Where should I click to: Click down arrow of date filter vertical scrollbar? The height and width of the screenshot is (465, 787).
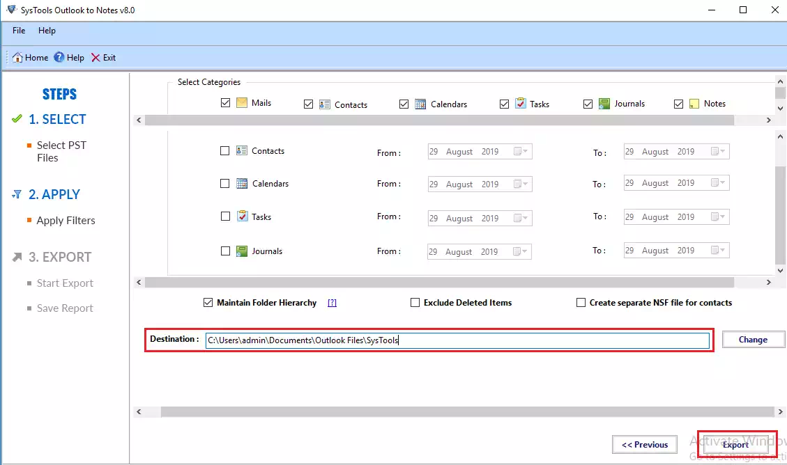(780, 271)
